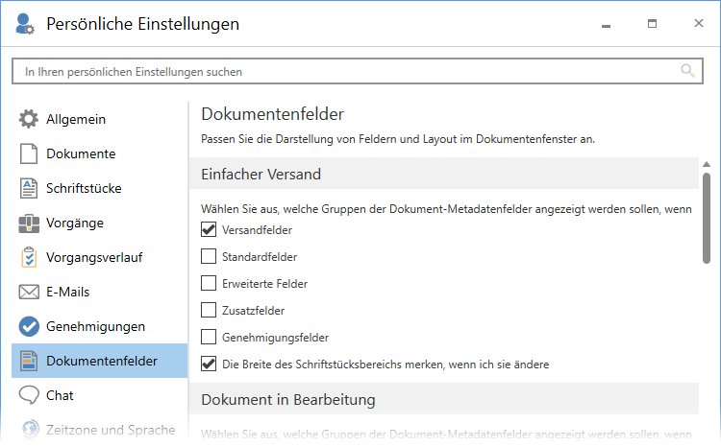Go to the Vorgangsverlauf section
721x447 pixels.
(x=99, y=257)
